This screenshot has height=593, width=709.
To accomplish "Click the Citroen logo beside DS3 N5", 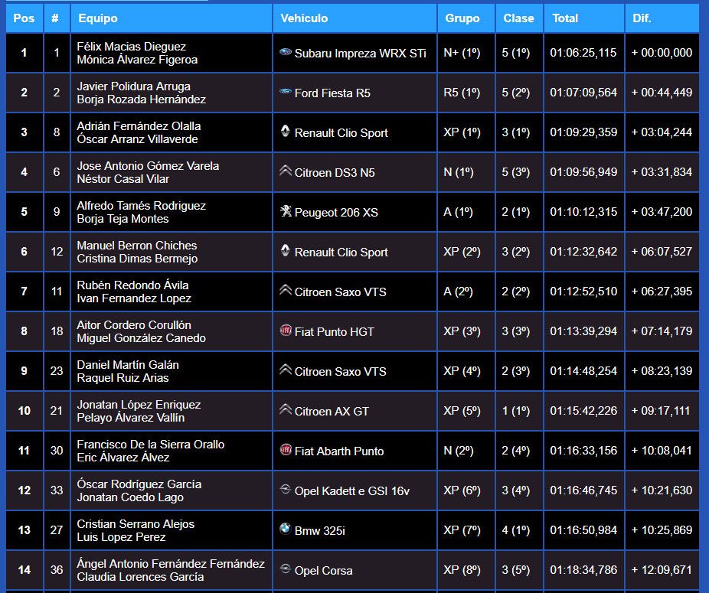I will pyautogui.click(x=286, y=171).
